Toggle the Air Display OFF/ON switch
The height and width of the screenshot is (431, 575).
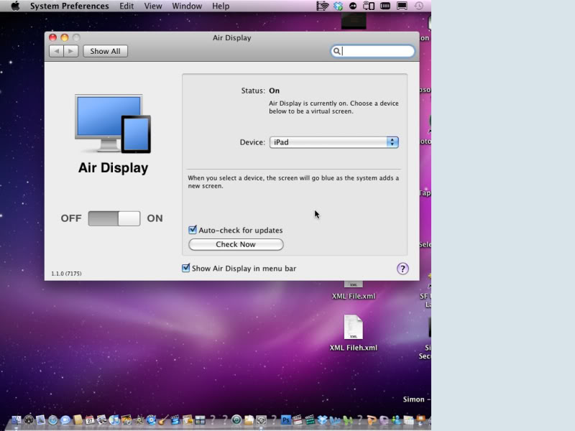pos(114,218)
